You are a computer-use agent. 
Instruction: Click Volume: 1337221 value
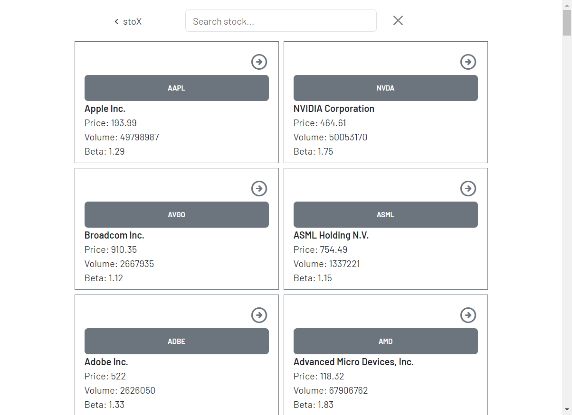coord(327,264)
